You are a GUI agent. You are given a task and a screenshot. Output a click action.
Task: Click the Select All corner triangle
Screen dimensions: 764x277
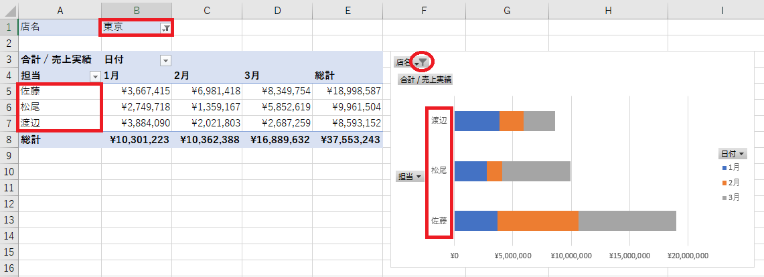(x=9, y=9)
